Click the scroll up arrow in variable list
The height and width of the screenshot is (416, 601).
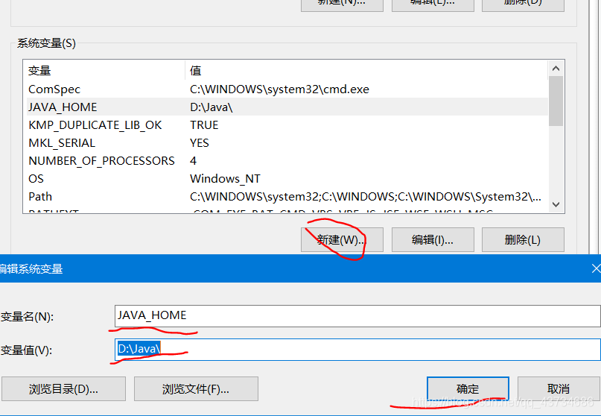point(556,69)
